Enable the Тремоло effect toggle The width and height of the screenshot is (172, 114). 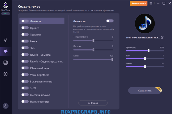pyautogui.click(x=25, y=34)
